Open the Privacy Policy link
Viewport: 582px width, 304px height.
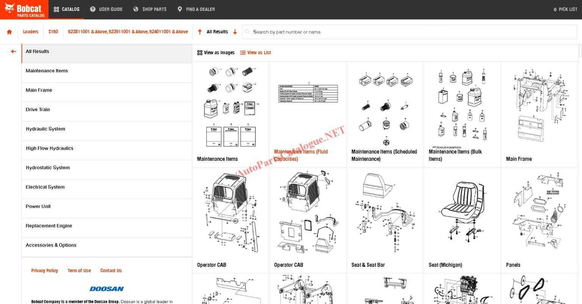coord(44,270)
